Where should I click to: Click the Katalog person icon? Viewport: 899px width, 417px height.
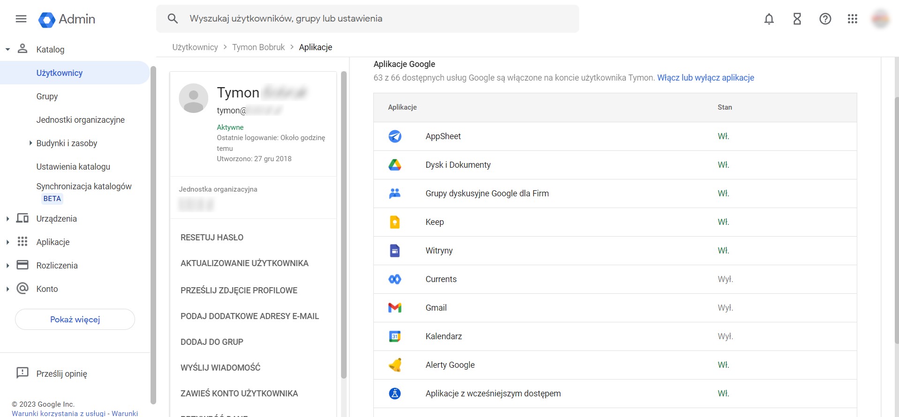pyautogui.click(x=23, y=49)
